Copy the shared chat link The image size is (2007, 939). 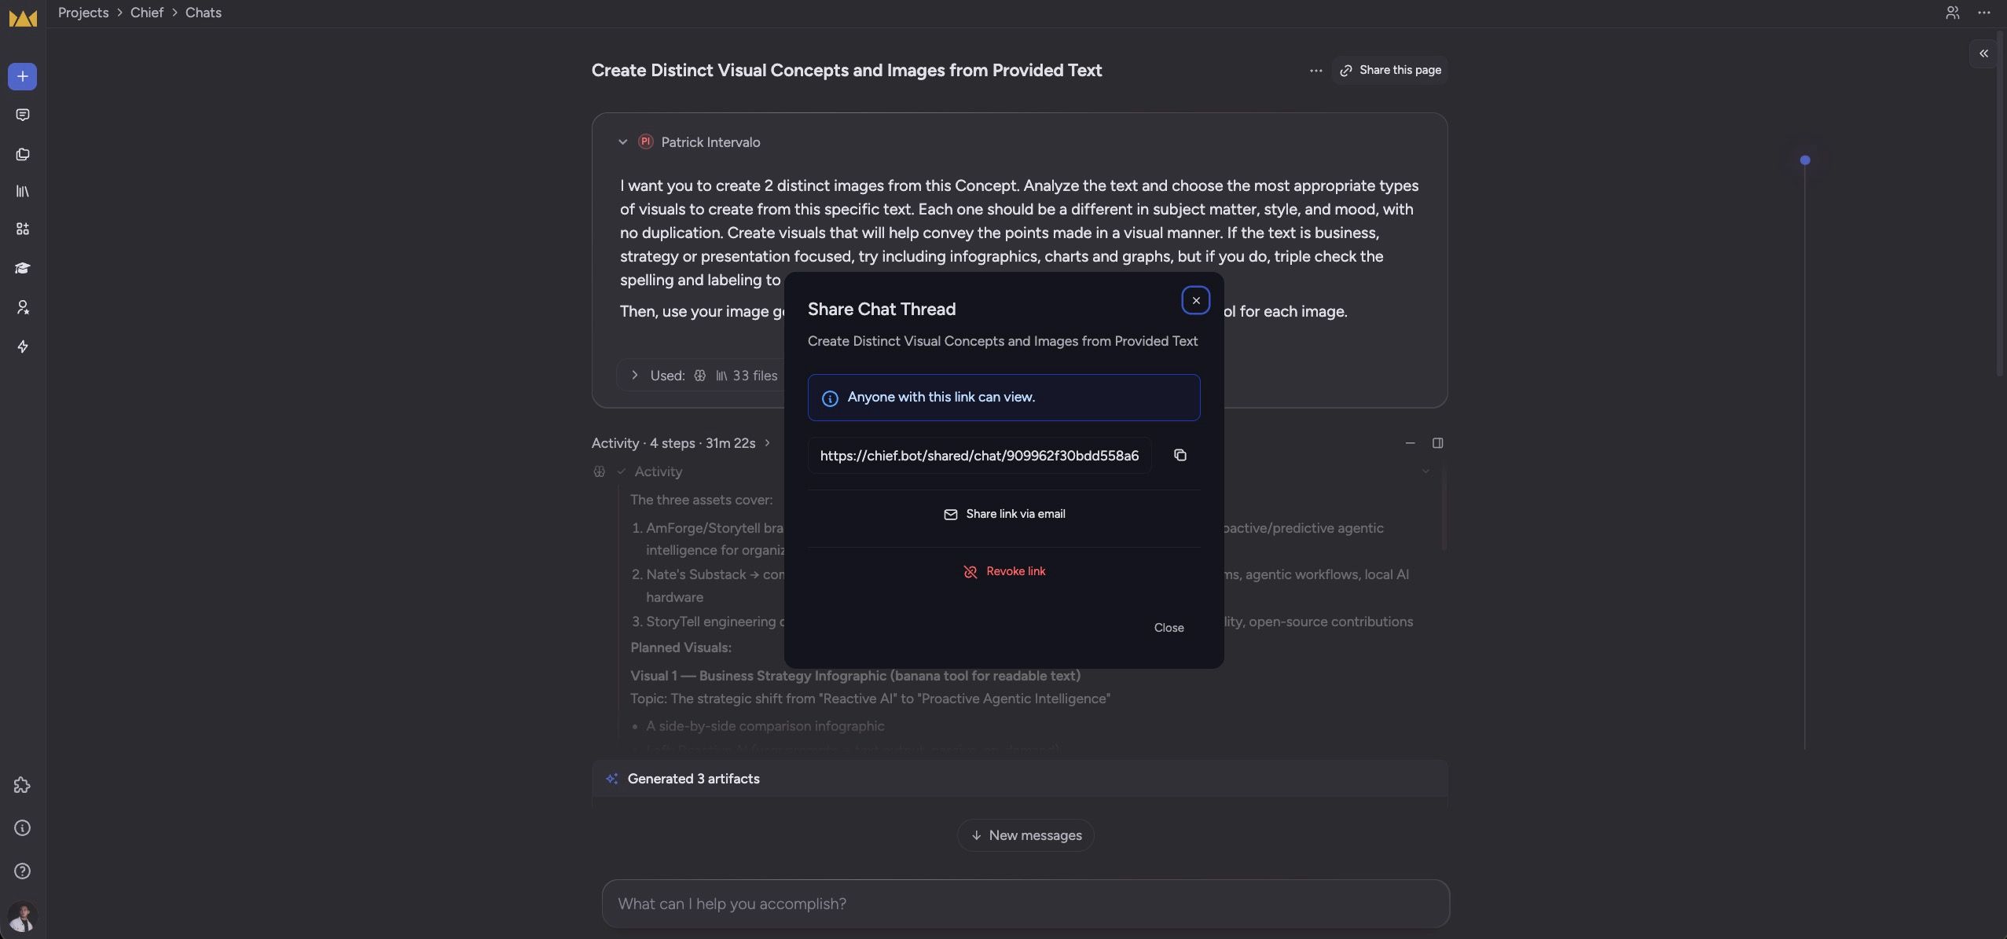1180,456
